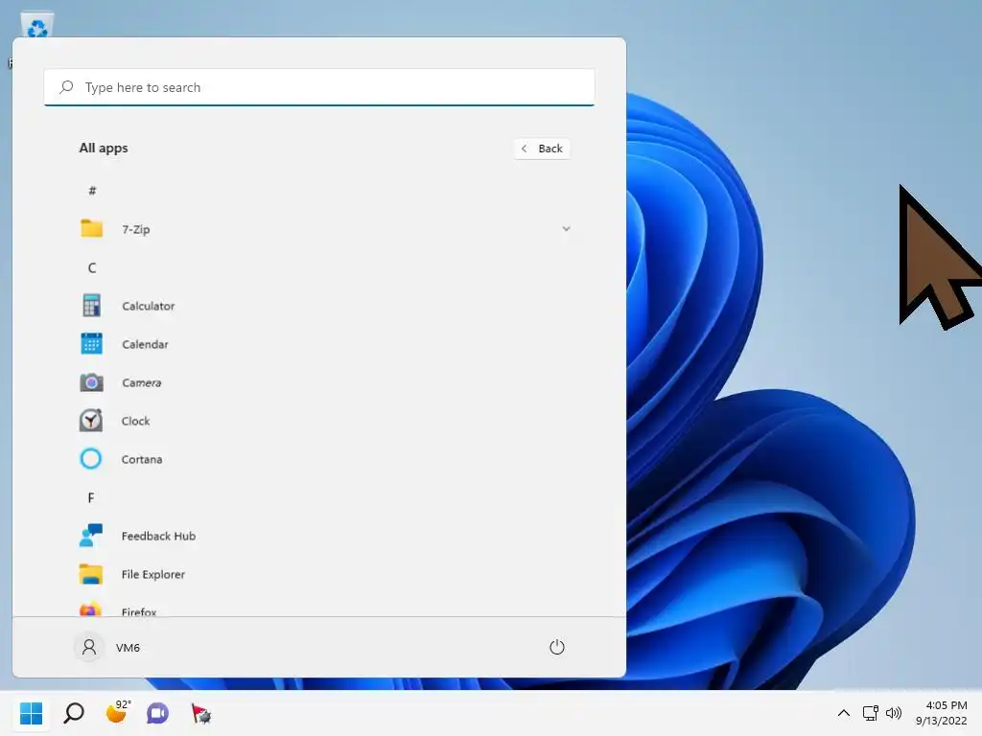The image size is (982, 736).
Task: Launch Calculator from its icon
Action: [x=91, y=306]
